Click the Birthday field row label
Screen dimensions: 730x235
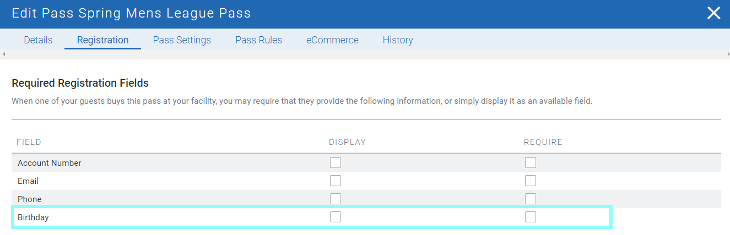tap(33, 217)
